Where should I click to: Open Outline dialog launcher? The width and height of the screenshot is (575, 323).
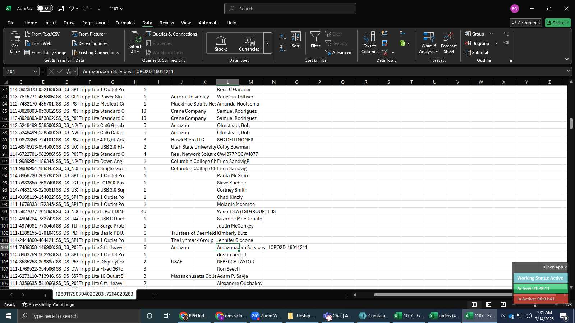[510, 60]
